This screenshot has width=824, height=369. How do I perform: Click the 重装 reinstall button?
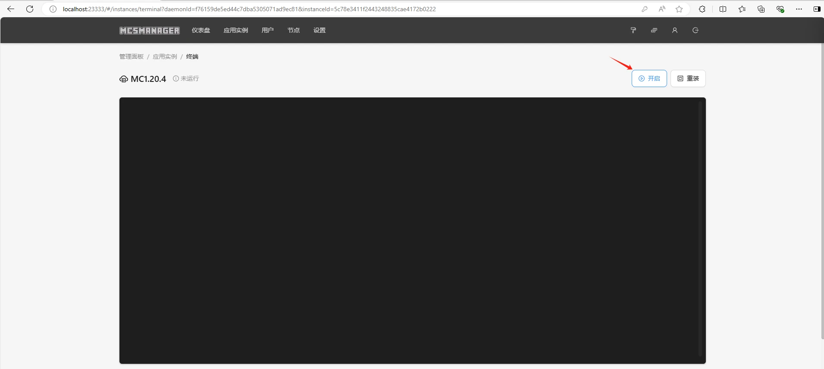688,78
